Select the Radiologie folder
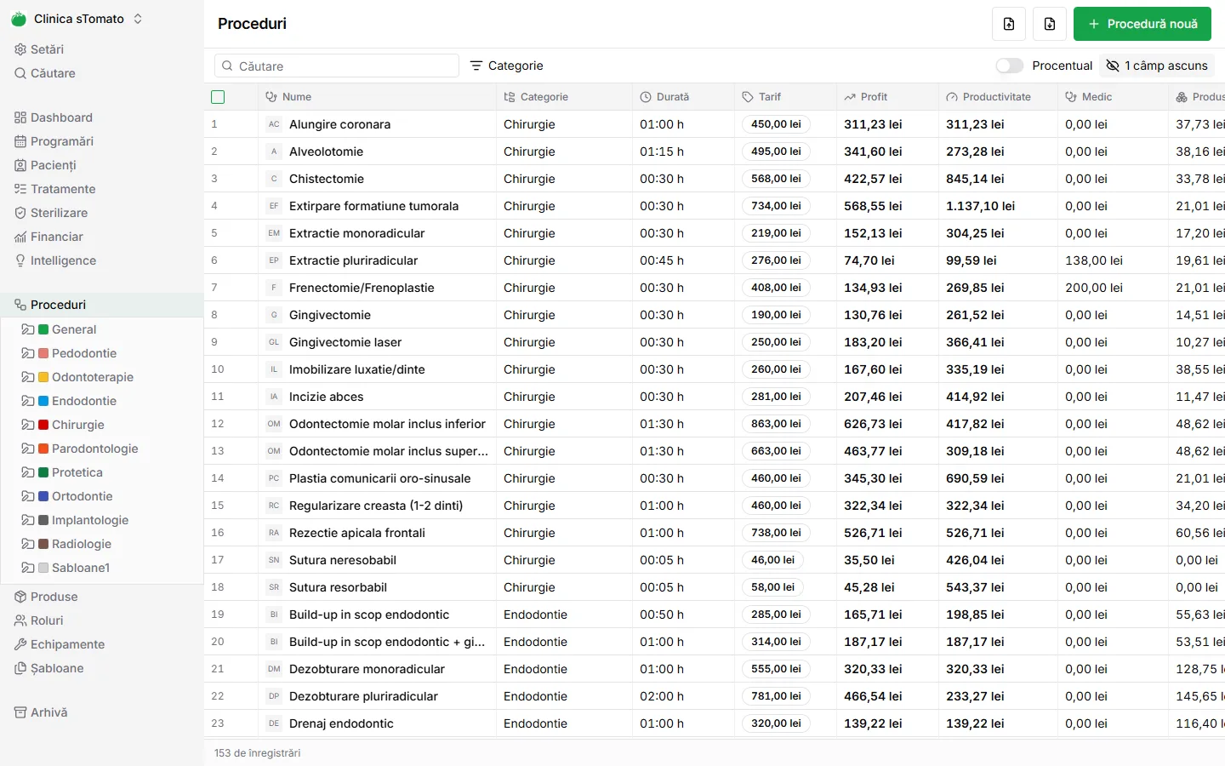This screenshot has height=766, width=1225. point(82,544)
